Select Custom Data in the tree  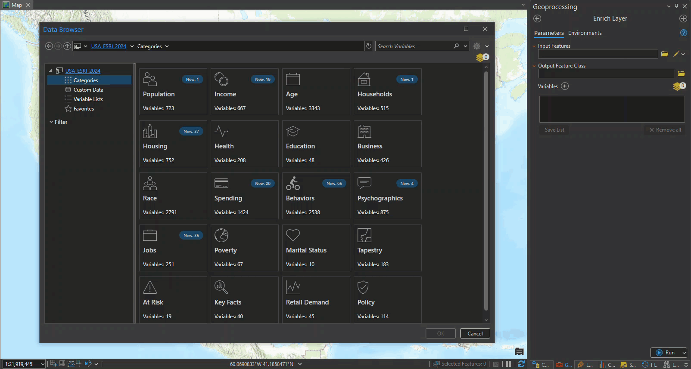tap(88, 89)
